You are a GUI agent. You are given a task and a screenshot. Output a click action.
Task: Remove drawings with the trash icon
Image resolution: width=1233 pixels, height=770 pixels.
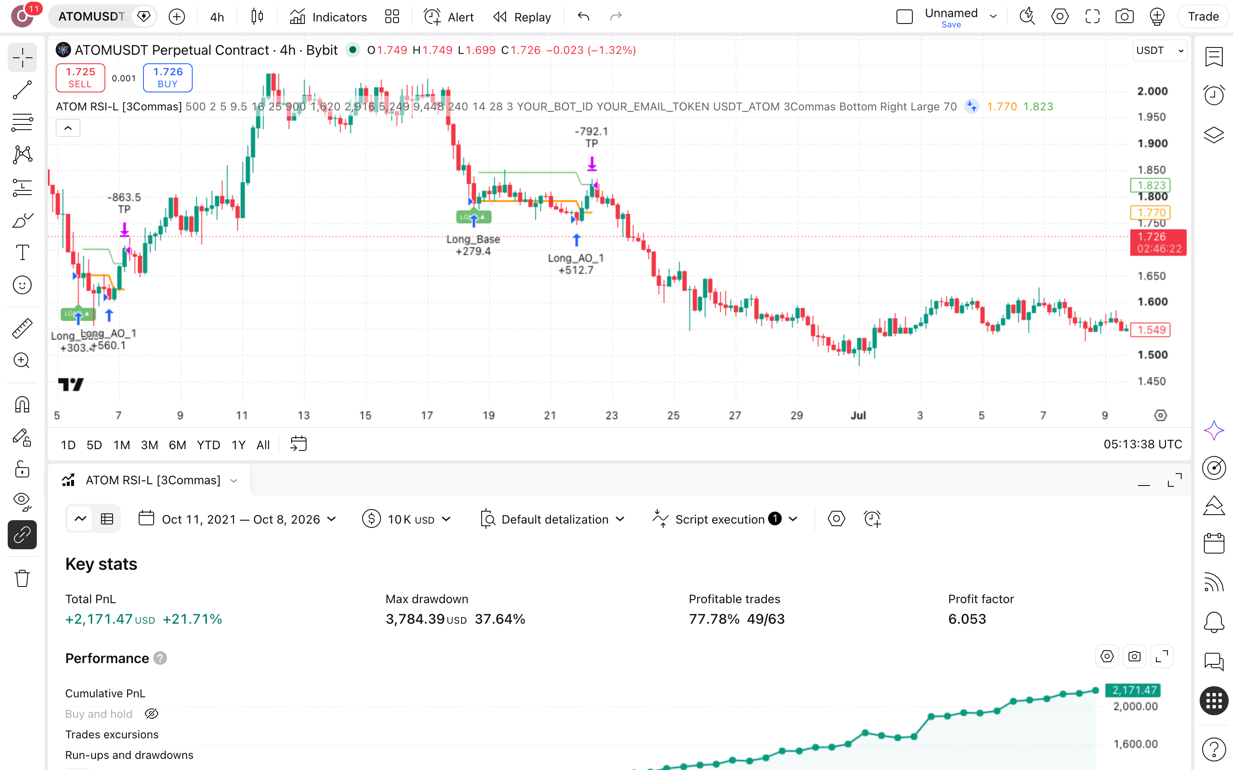click(22, 578)
